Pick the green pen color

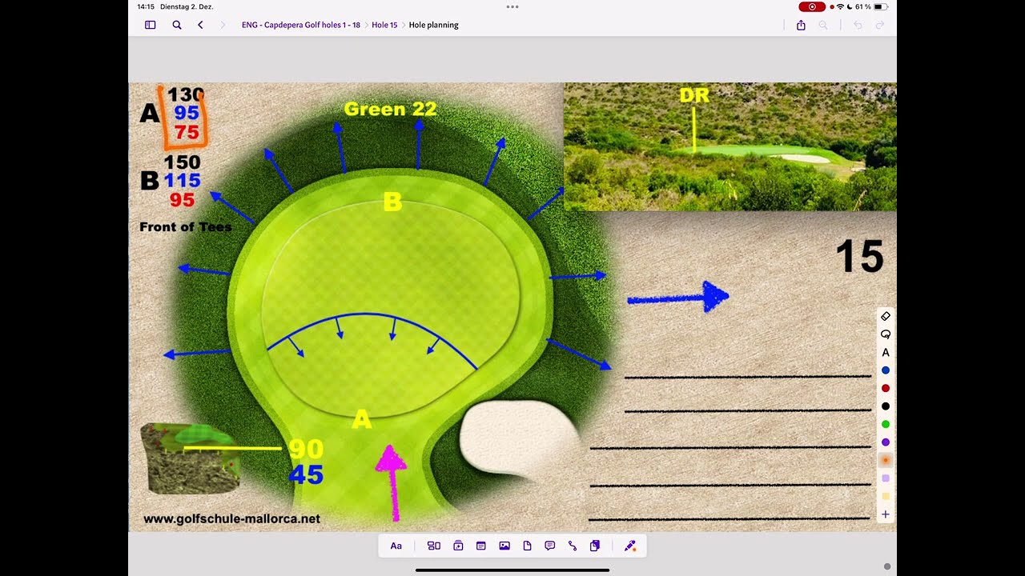point(886,424)
